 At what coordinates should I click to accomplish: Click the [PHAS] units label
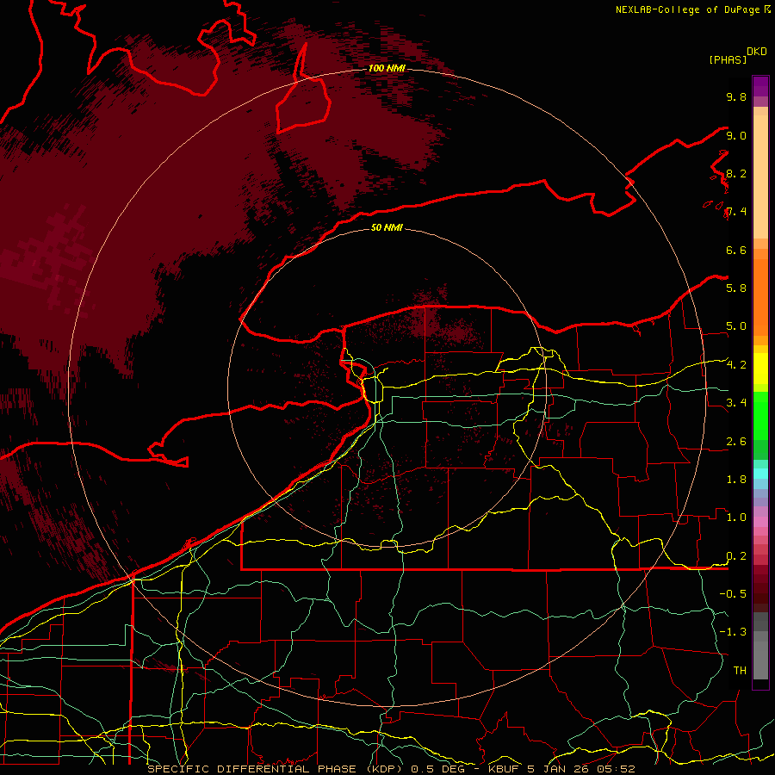click(x=728, y=59)
